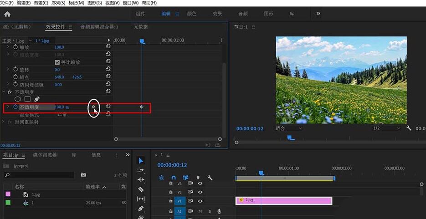
Task: Collapse the 不透明度 effect group
Action: [4, 92]
